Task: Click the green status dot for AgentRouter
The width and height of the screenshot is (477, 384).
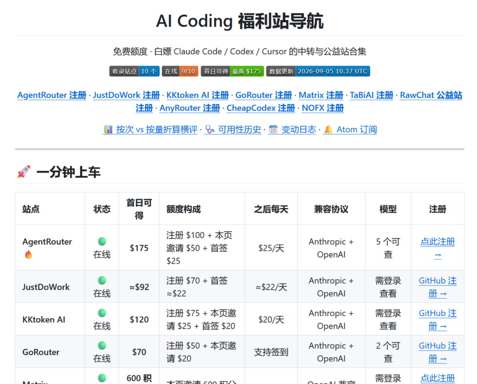Action: pos(102,241)
